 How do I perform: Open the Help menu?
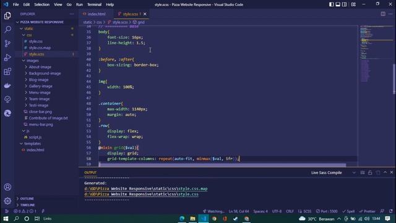pos(110,4)
